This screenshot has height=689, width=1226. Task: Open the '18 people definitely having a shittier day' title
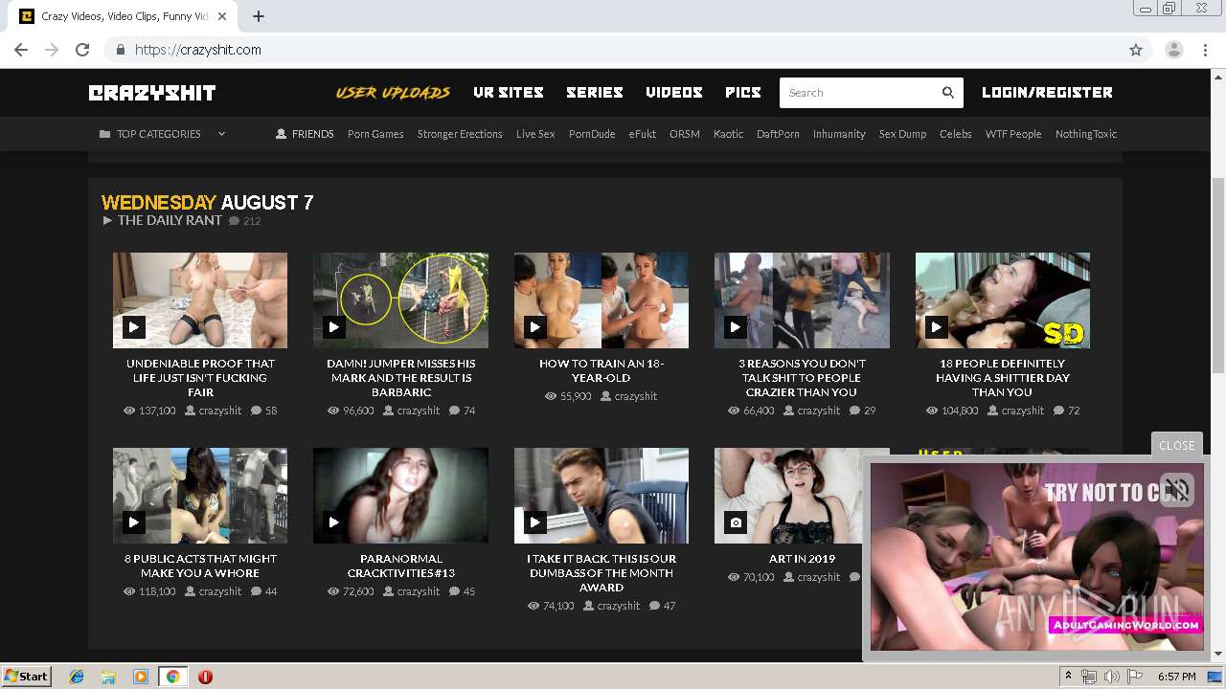[x=1003, y=378]
